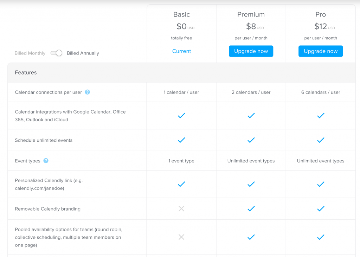The width and height of the screenshot is (360, 257).
Task: Click the 'Calendar connections per user' label
Action: tap(48, 92)
